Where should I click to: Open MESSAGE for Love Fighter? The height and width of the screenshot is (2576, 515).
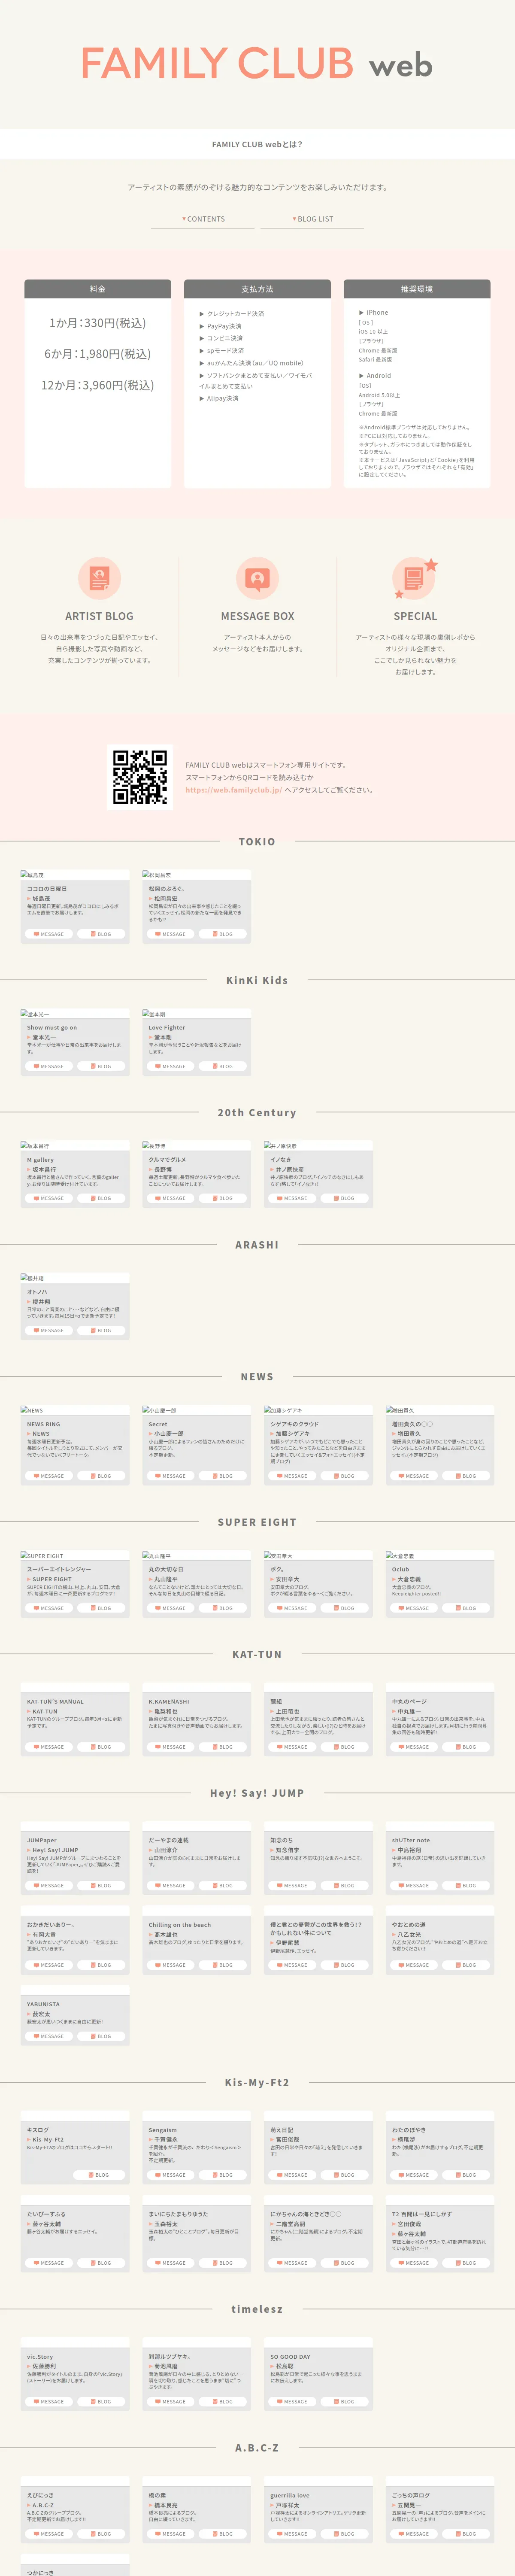click(x=171, y=1066)
